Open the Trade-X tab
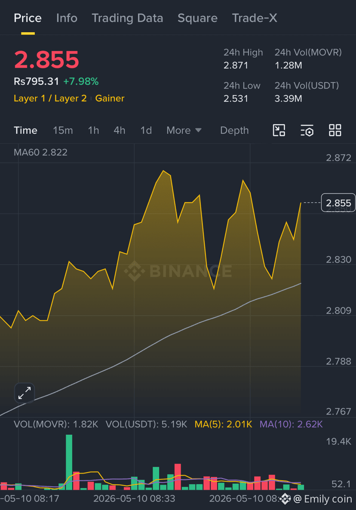This screenshot has height=510, width=356. (x=255, y=18)
